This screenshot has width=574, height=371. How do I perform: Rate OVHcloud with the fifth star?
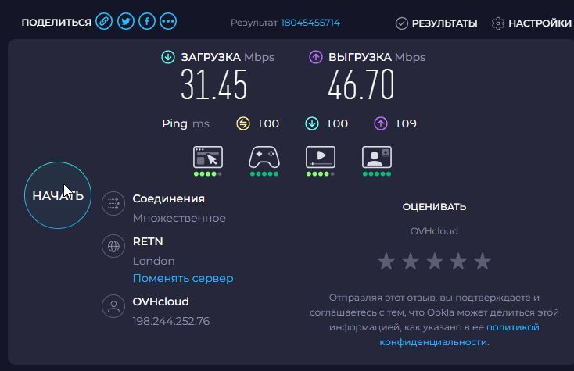(483, 261)
